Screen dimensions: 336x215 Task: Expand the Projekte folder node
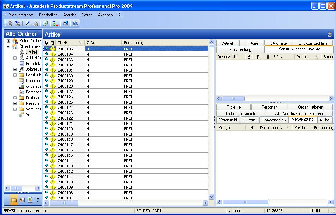[x=15, y=98]
